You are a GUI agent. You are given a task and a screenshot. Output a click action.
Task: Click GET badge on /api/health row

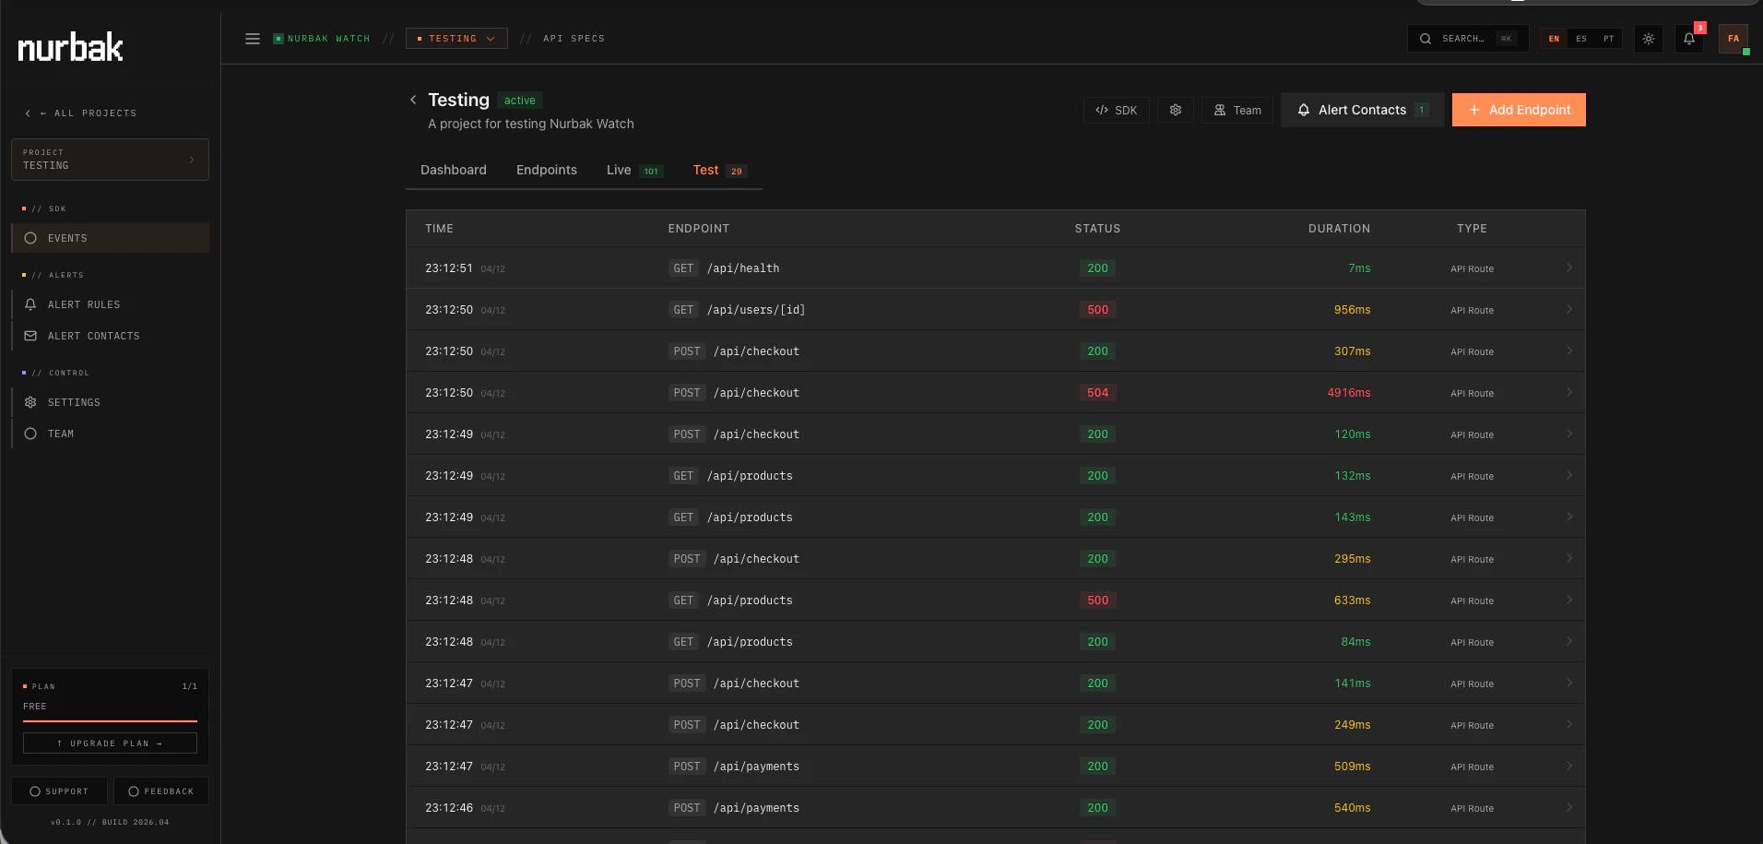pyautogui.click(x=683, y=268)
